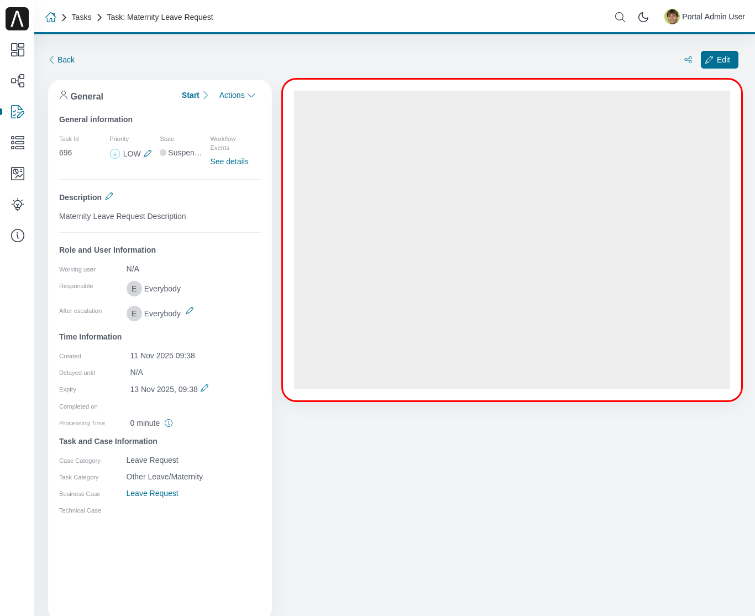Edit the Expiry date via the pencil icon

point(205,388)
